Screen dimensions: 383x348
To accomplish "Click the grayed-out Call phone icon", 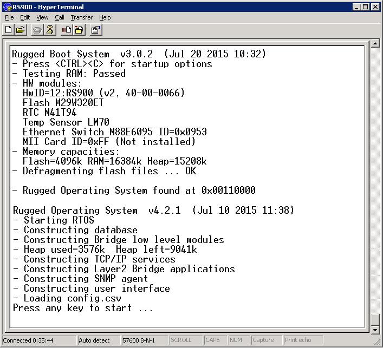I will (x=37, y=30).
